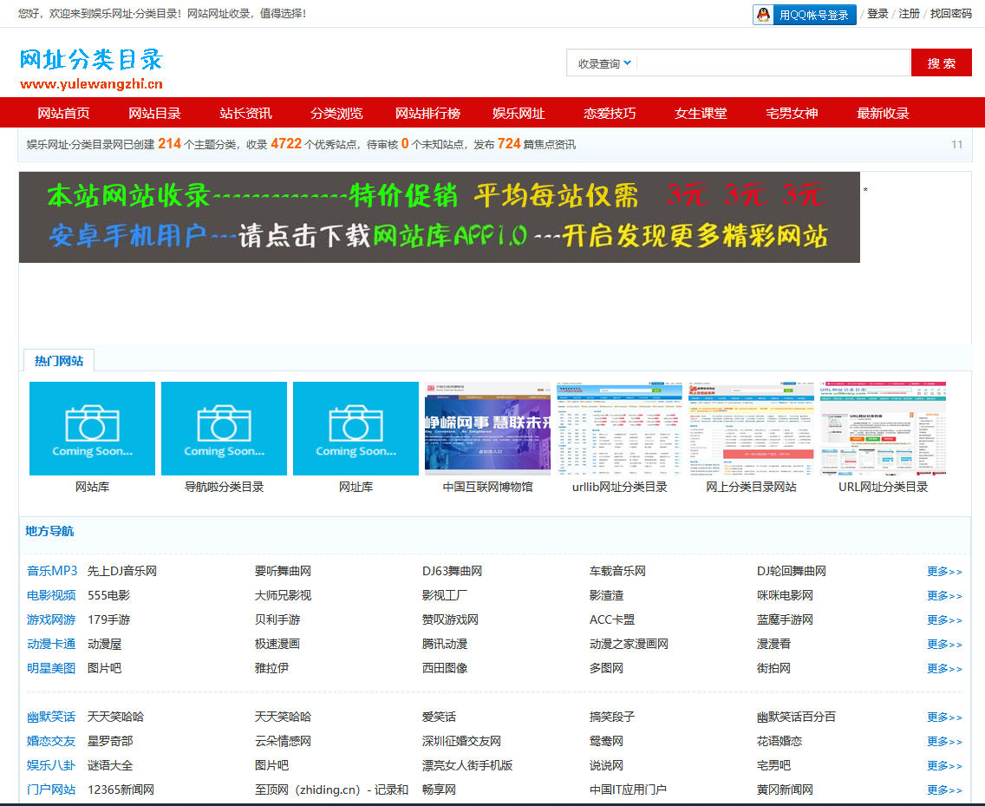Click the red 搜索 search button
The height and width of the screenshot is (806, 985).
941,62
